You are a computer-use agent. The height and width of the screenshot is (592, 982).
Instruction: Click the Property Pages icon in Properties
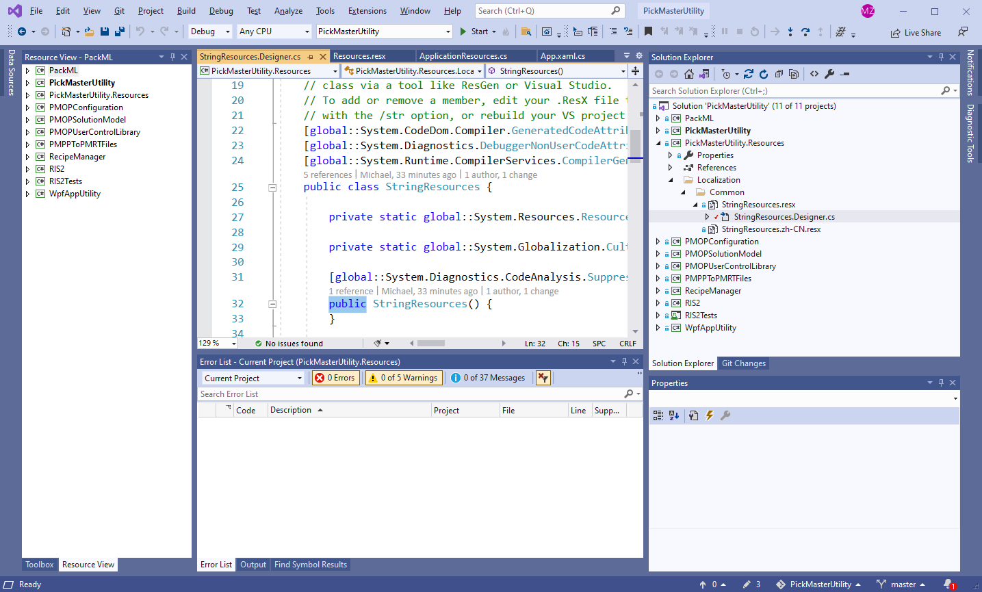point(694,415)
